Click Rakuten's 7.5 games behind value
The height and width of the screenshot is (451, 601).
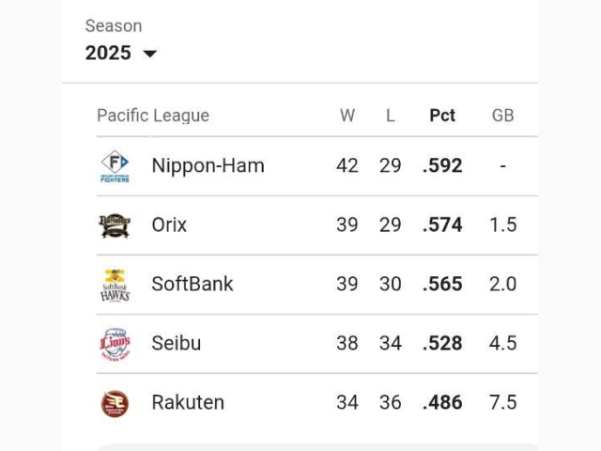pos(503,403)
